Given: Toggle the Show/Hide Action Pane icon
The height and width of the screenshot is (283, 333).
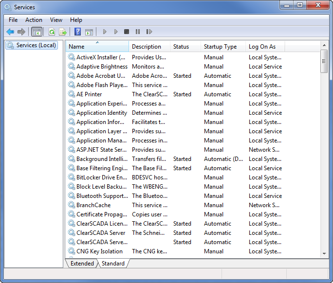Looking at the screenshot, I should pyautogui.click(x=89, y=32).
